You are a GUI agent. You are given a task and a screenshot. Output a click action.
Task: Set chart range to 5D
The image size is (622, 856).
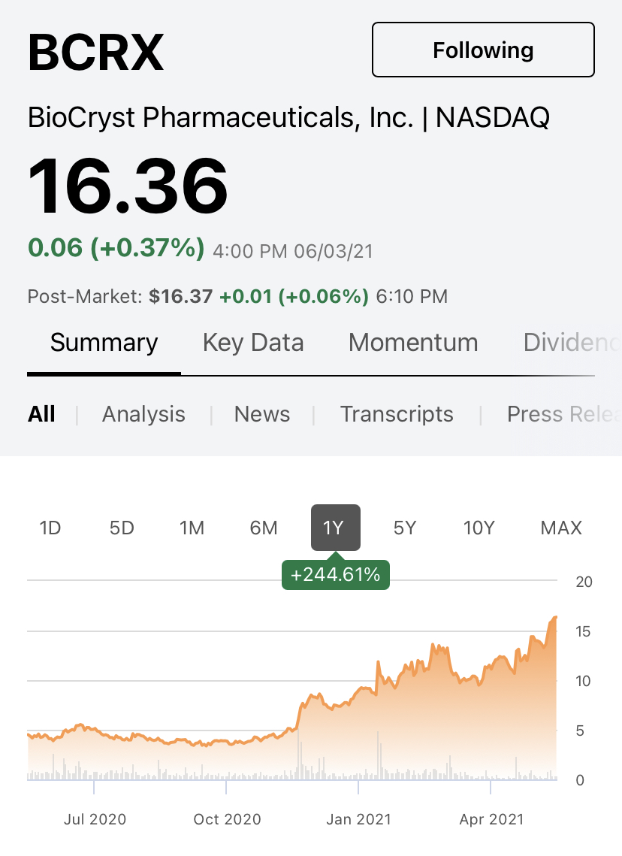click(121, 528)
